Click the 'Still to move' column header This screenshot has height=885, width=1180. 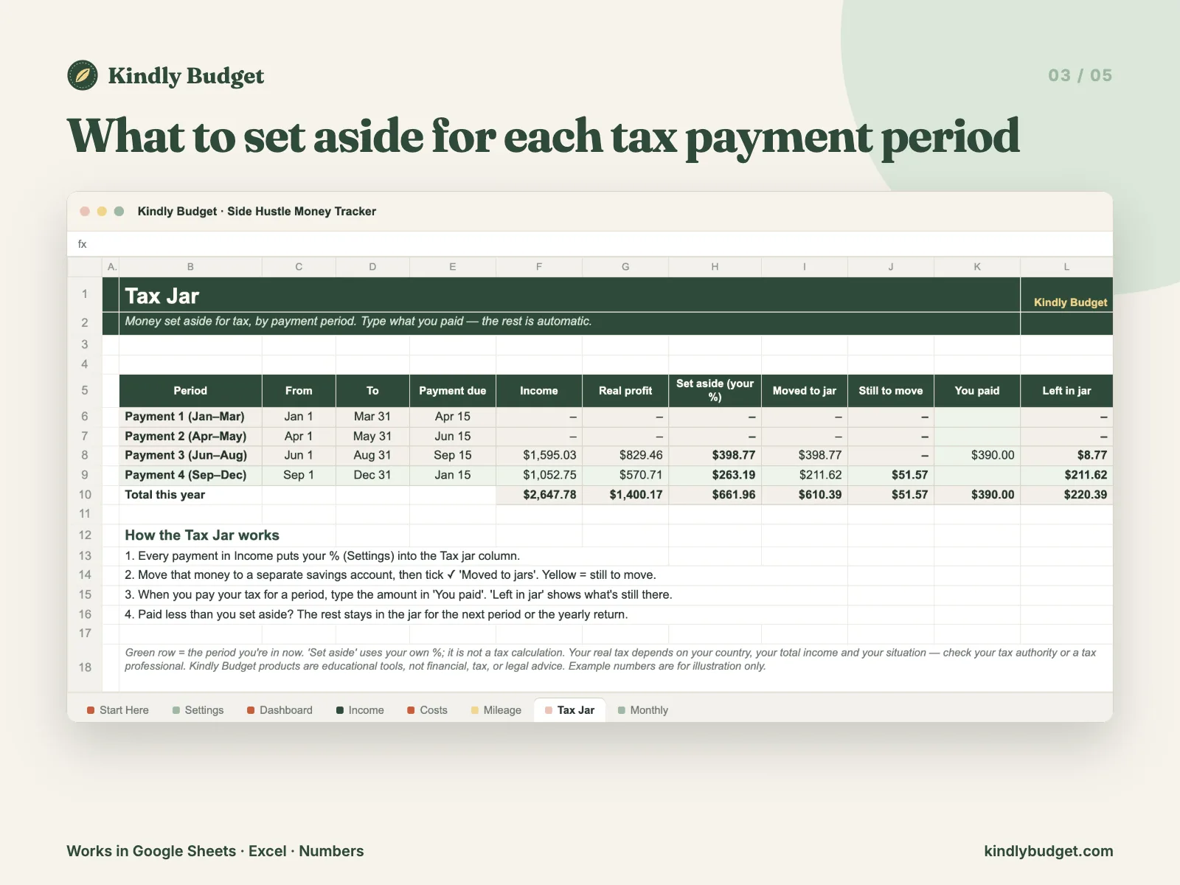pyautogui.click(x=891, y=391)
